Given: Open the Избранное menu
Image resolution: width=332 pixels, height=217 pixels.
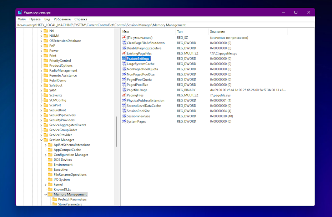Looking at the screenshot, I should (62, 19).
